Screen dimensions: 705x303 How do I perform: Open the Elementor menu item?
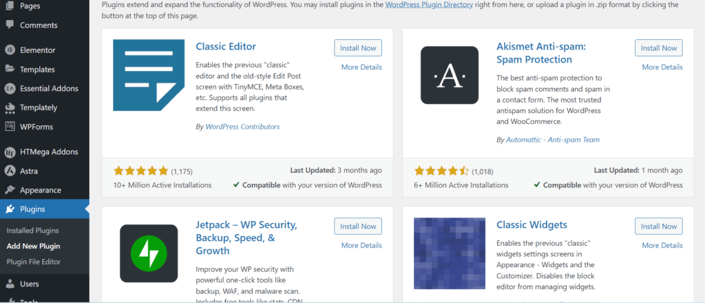tap(38, 50)
